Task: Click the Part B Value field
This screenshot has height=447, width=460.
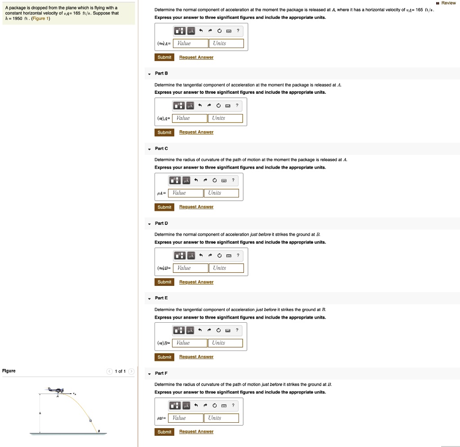Action: [x=190, y=118]
